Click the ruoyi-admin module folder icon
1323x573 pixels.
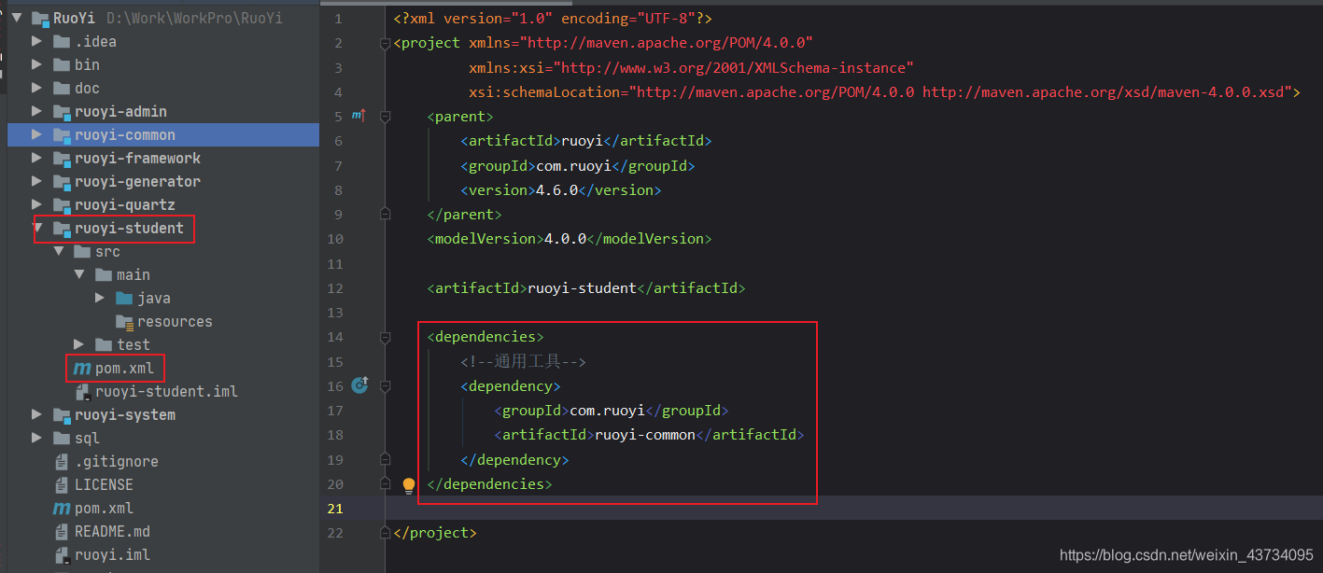pos(62,111)
